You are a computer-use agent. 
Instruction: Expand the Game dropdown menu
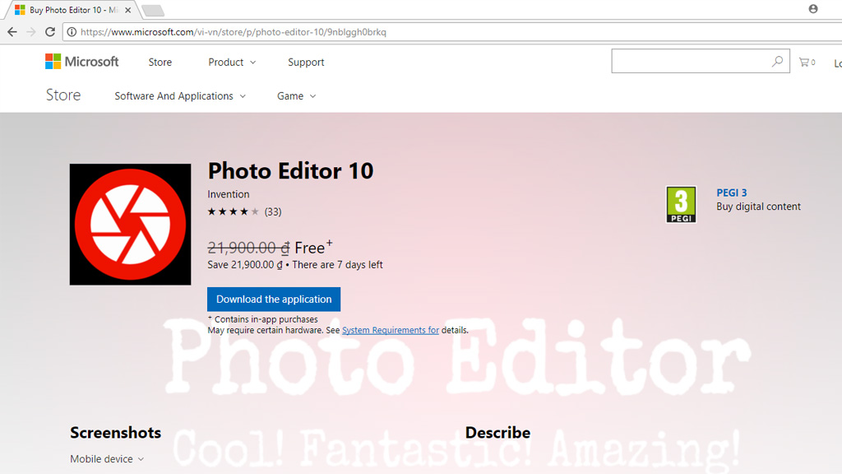coord(296,96)
